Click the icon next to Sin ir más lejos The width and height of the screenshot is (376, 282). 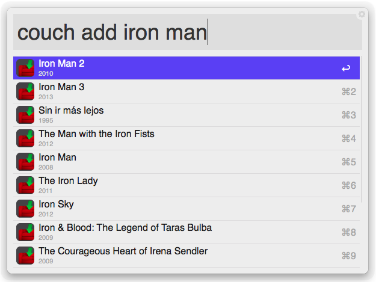(x=26, y=115)
